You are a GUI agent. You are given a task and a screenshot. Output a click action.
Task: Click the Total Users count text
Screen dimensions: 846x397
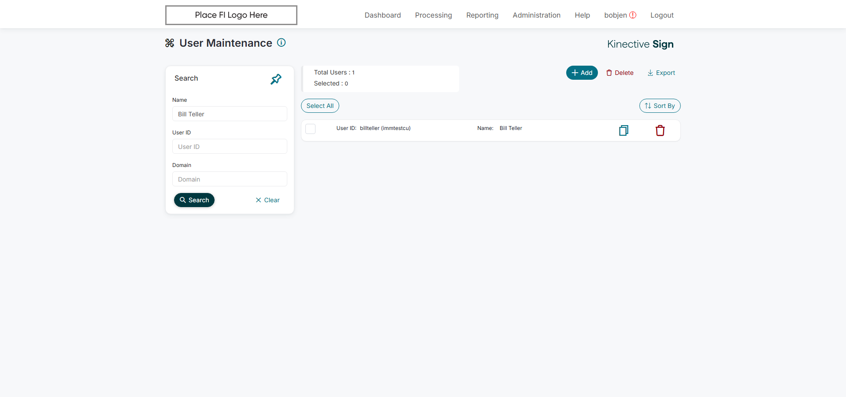pos(334,72)
